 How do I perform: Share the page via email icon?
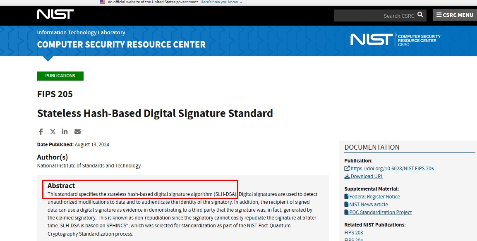78,131
